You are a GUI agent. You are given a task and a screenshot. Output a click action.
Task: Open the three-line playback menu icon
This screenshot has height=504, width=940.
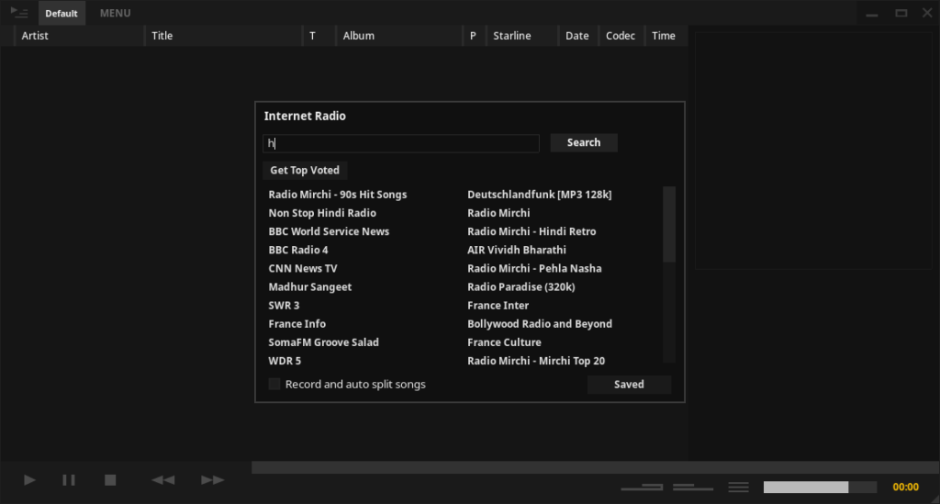[x=739, y=487]
